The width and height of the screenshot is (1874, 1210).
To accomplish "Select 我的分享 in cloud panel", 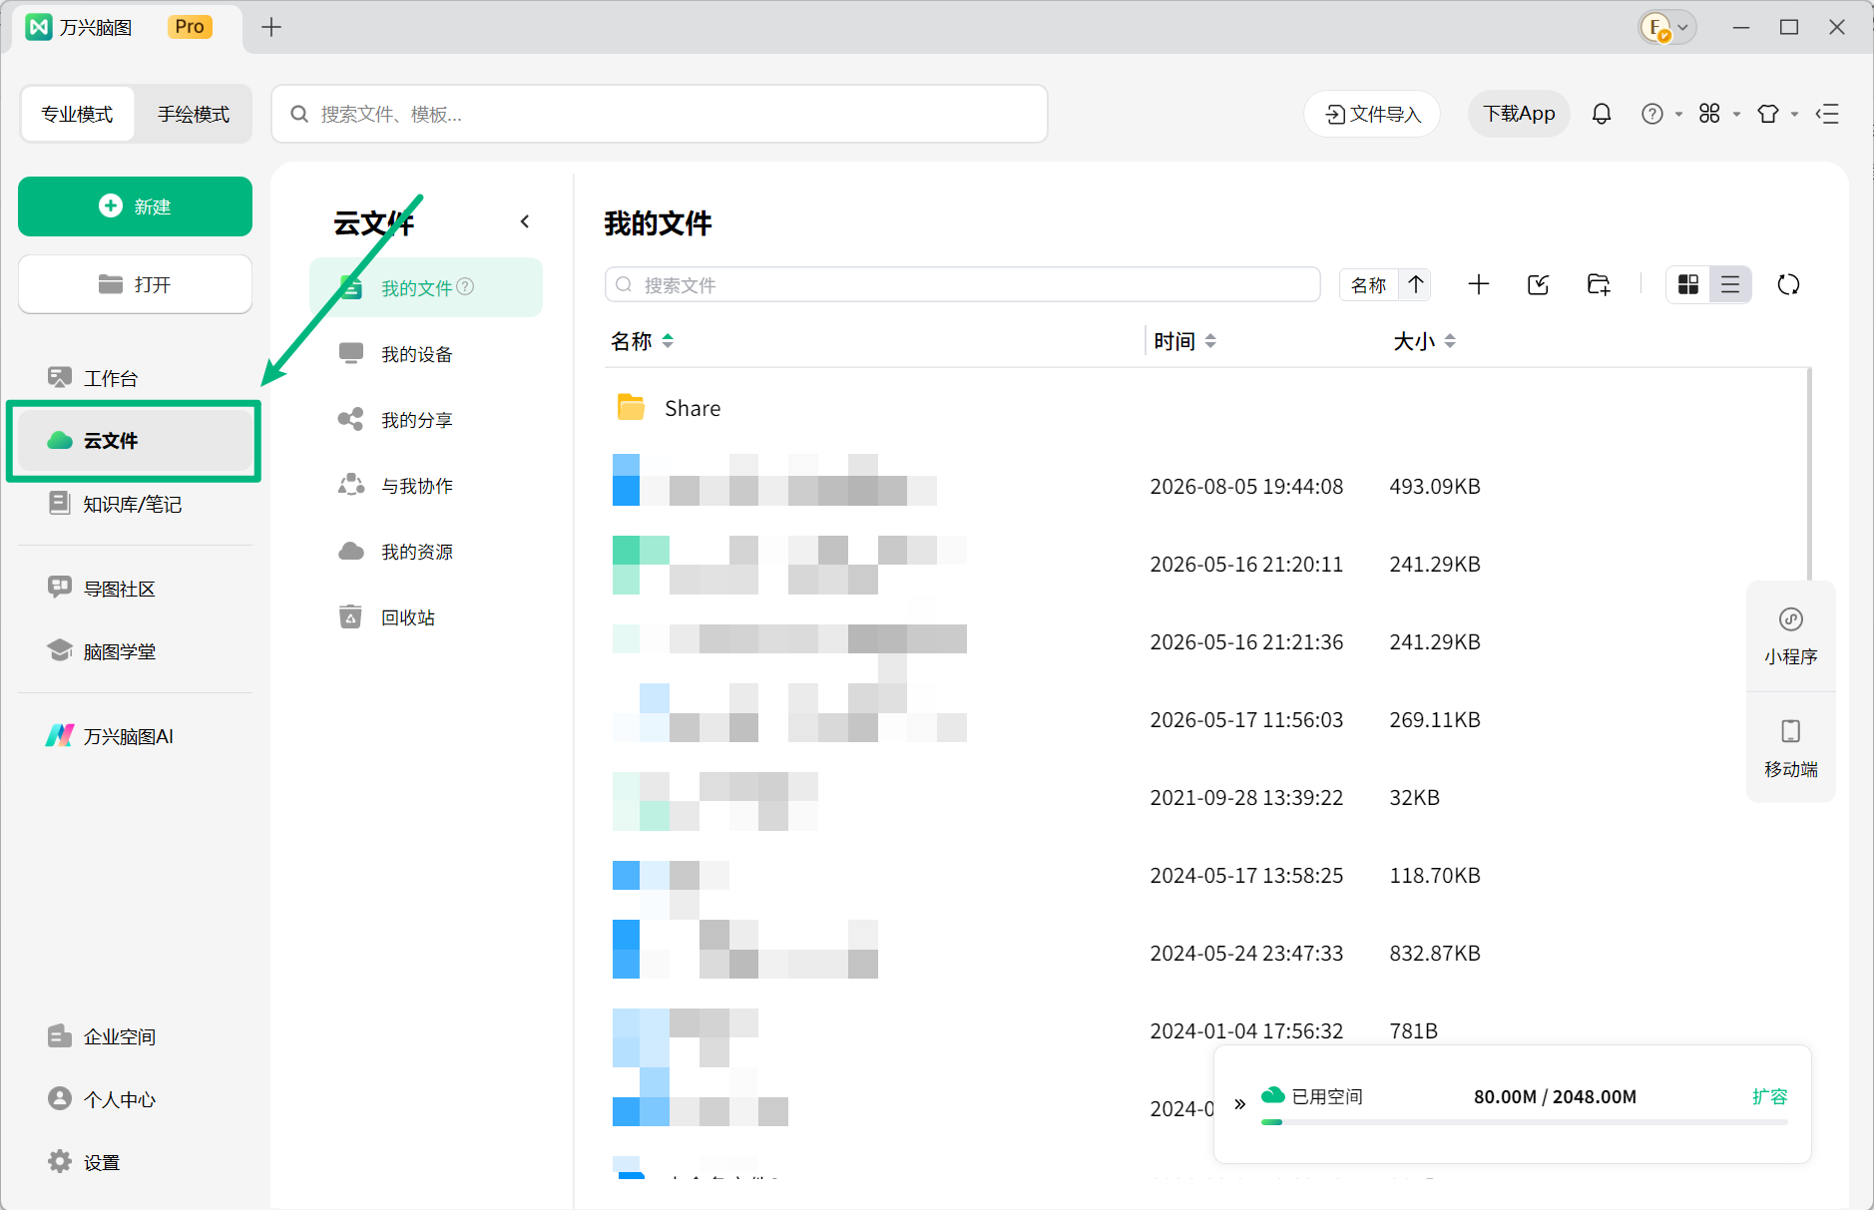I will tap(426, 420).
